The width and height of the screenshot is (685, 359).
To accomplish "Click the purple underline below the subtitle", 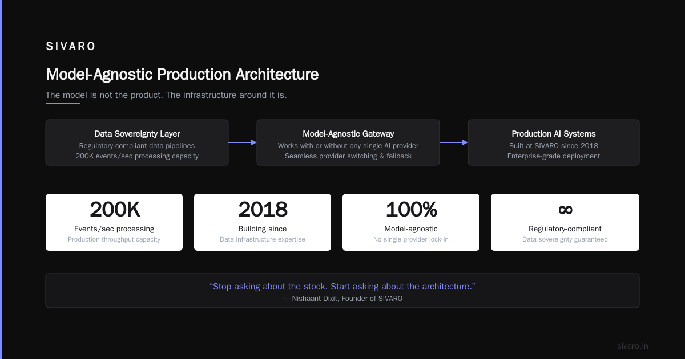I will point(63,103).
